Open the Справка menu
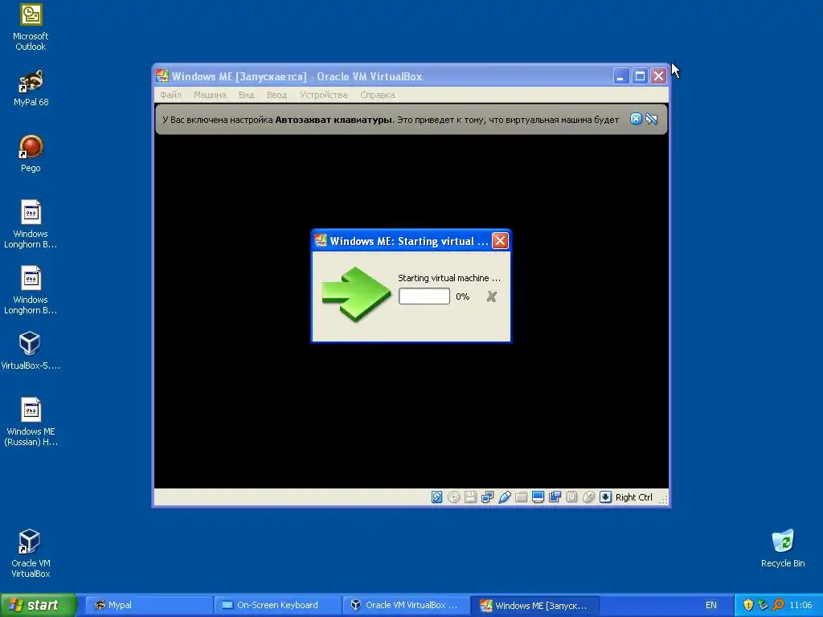The image size is (823, 617). click(x=378, y=95)
